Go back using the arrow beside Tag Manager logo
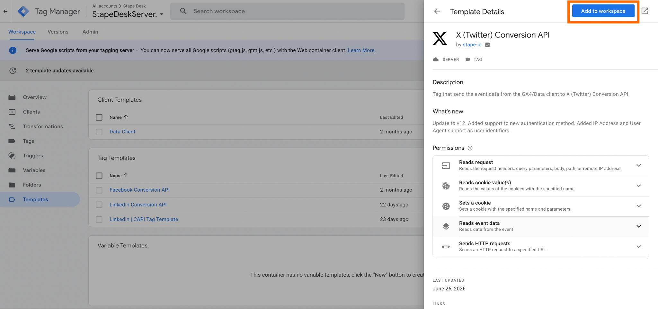 (5, 12)
